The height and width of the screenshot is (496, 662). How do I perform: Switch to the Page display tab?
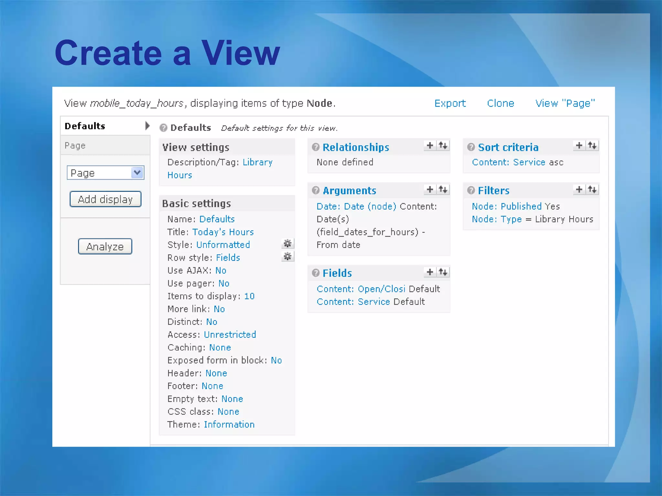105,145
